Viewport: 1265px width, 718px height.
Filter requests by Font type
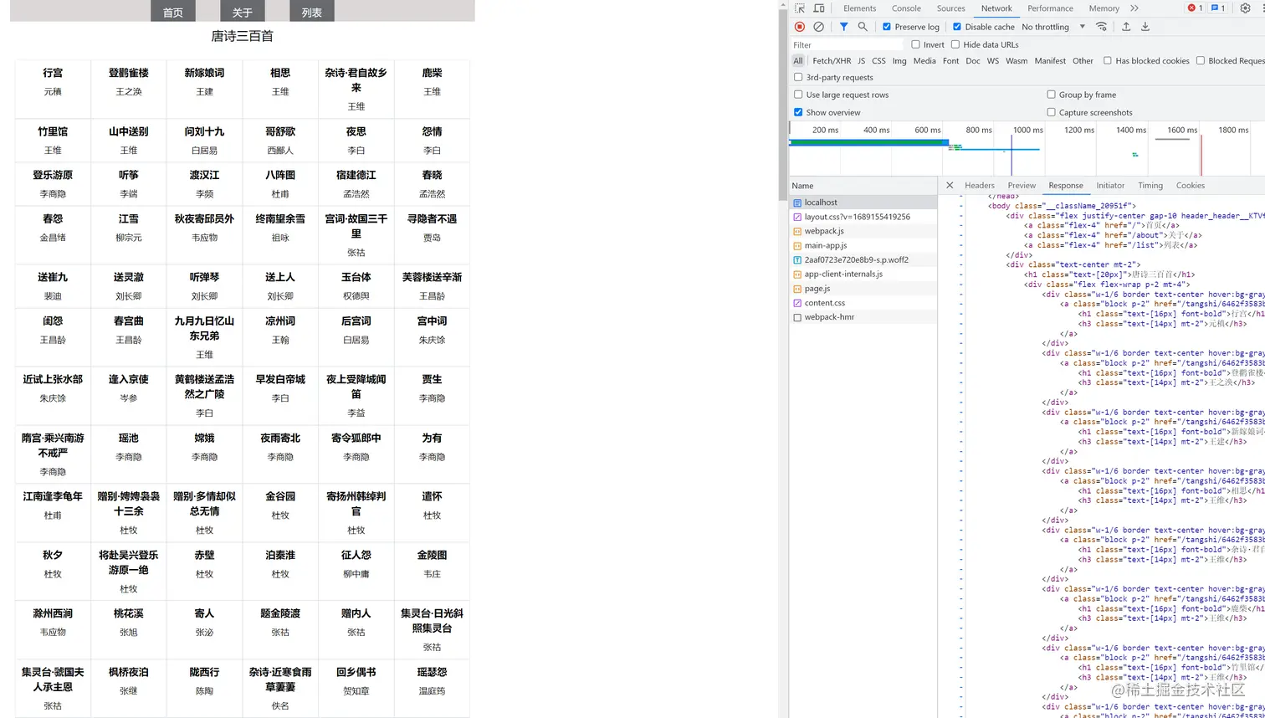click(x=950, y=60)
